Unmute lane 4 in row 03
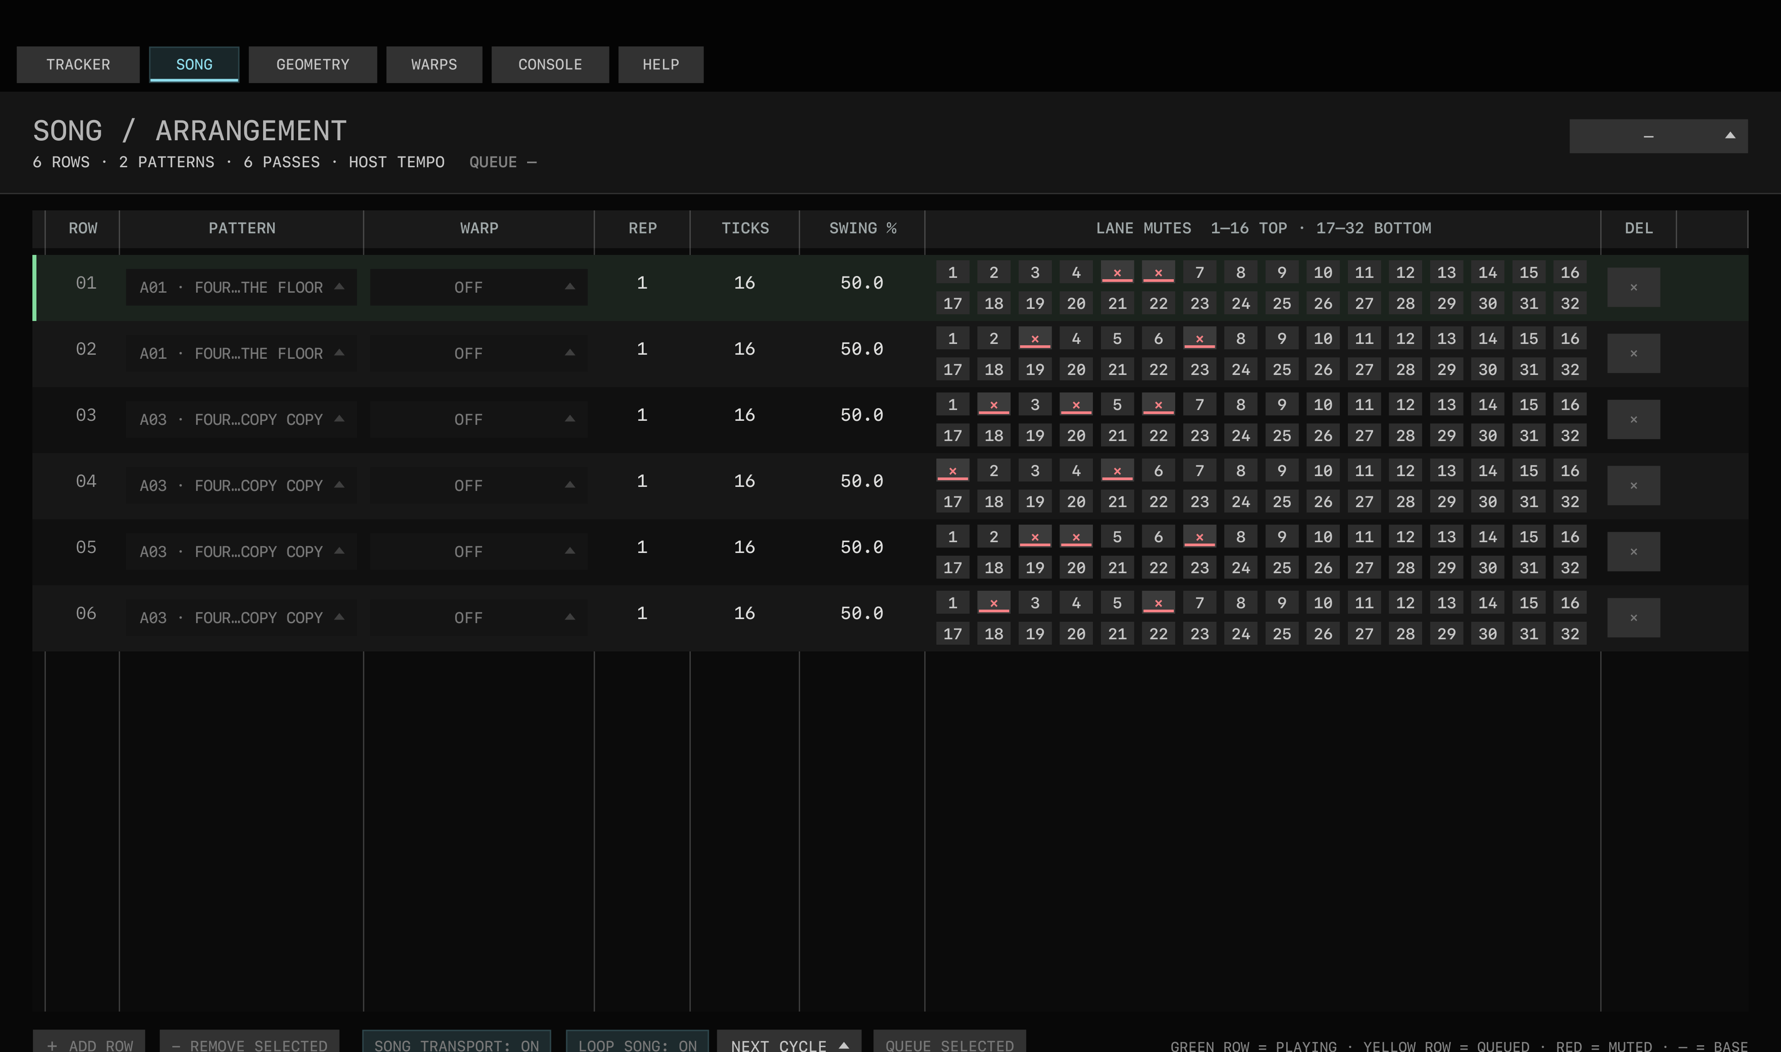 pos(1075,404)
